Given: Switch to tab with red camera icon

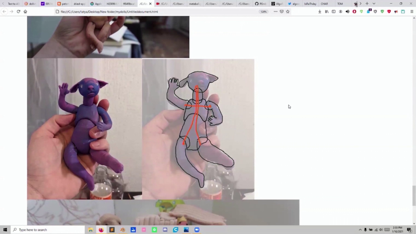Looking at the screenshot, I should pos(162,4).
